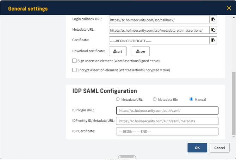
Task: Copy the Metadata URL to clipboard
Action: click(213, 30)
